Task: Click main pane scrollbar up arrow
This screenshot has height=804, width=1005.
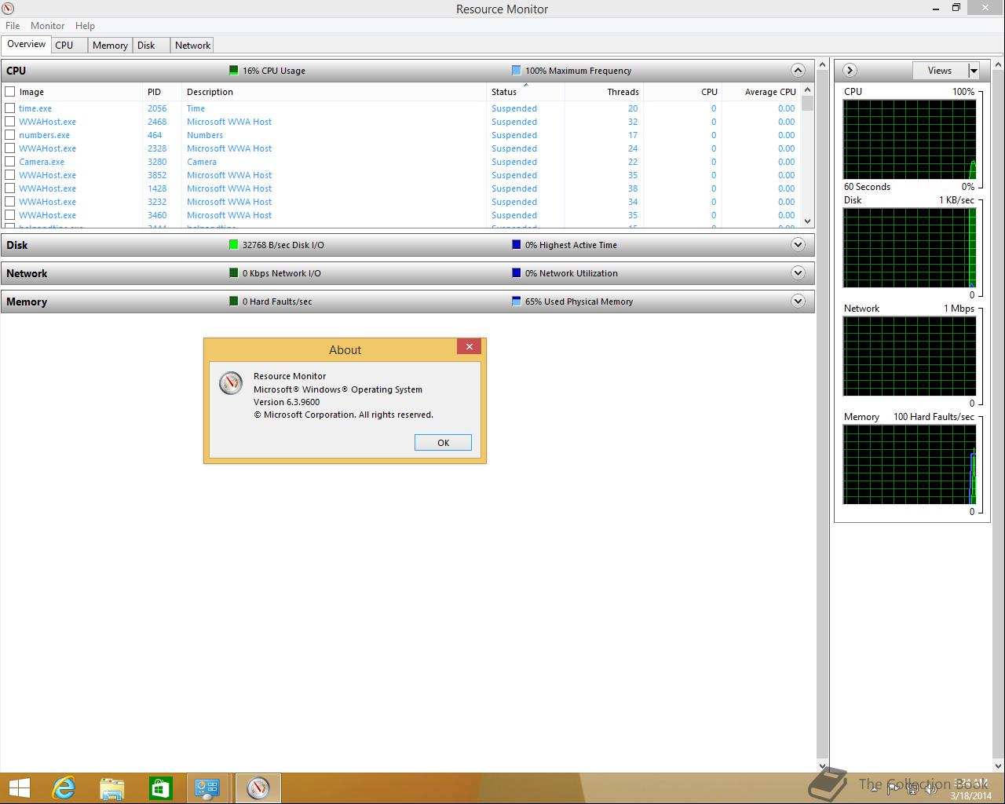Action: tap(822, 64)
